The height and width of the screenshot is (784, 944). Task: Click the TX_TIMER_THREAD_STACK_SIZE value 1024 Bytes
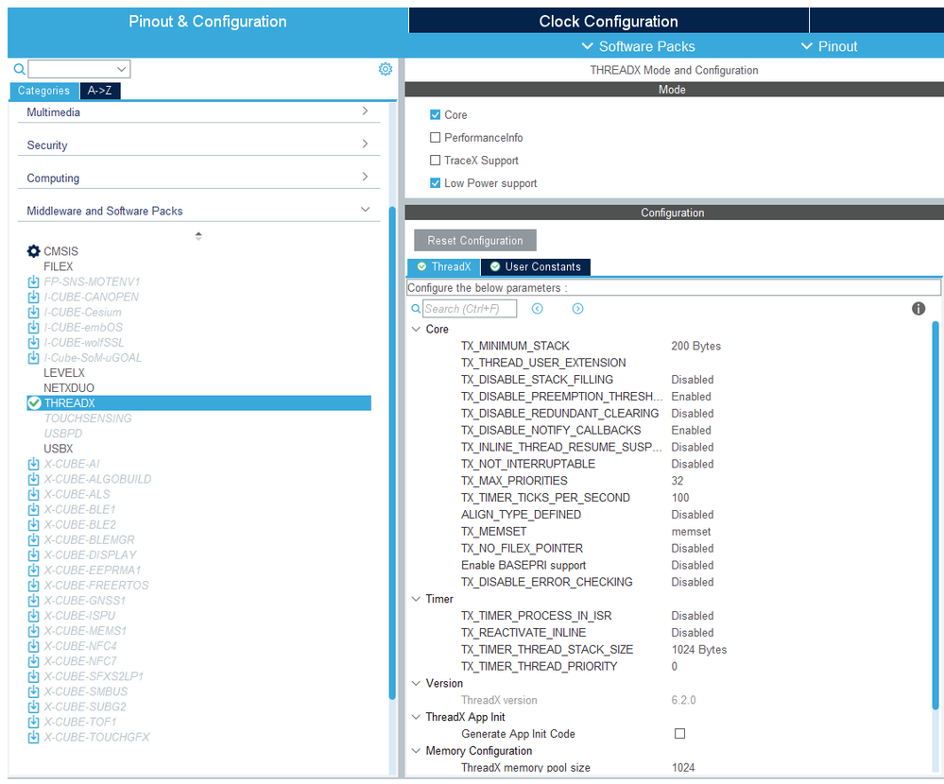[x=699, y=650]
